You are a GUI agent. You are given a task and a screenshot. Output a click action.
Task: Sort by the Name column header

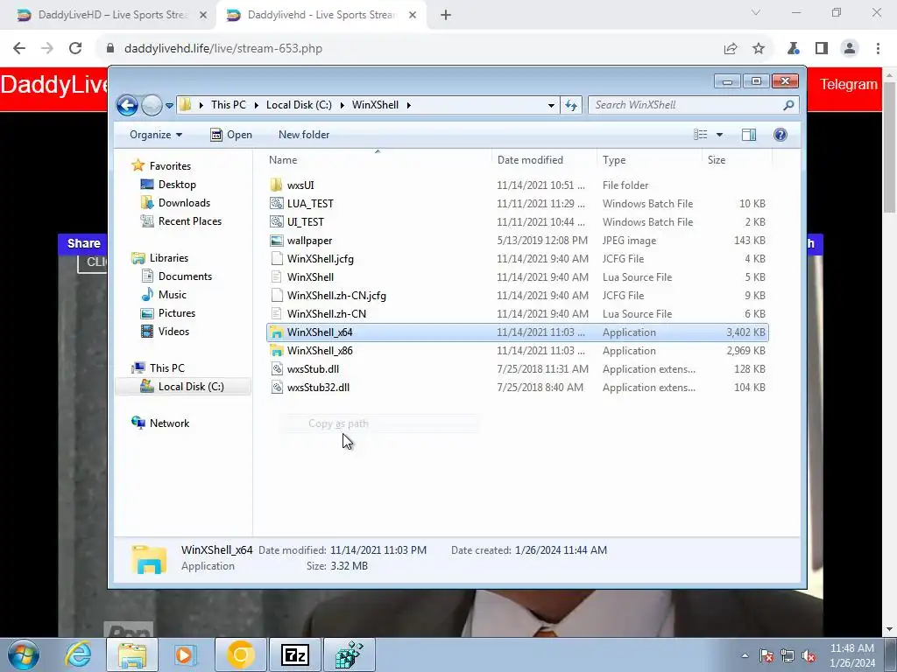point(378,160)
